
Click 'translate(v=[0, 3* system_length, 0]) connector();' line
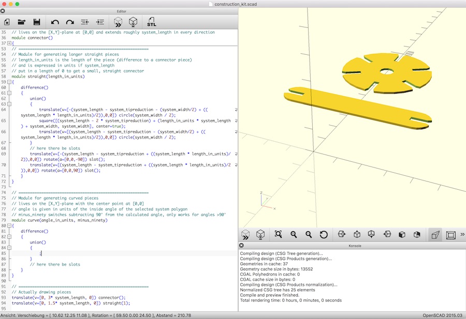tap(69, 298)
